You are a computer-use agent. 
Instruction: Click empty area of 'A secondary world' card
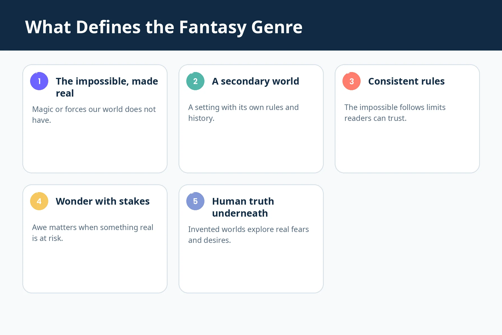click(x=251, y=148)
